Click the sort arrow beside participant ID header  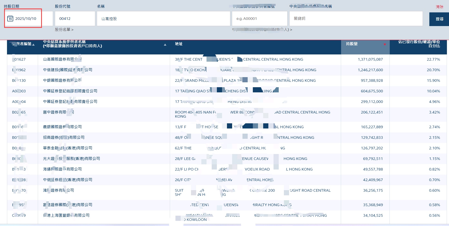click(33, 45)
